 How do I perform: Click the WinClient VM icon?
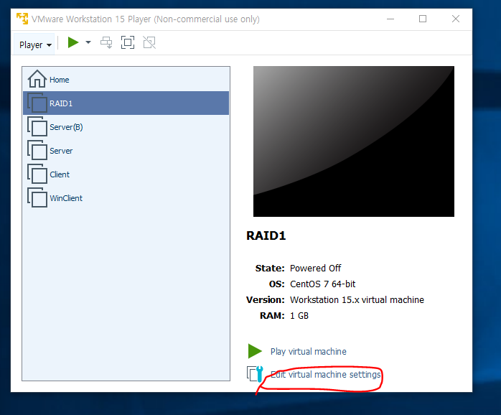coord(37,197)
